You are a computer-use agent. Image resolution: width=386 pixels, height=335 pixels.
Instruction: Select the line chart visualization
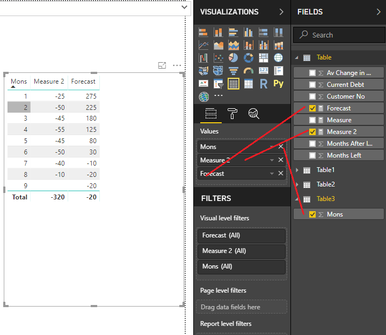pyautogui.click(x=203, y=45)
